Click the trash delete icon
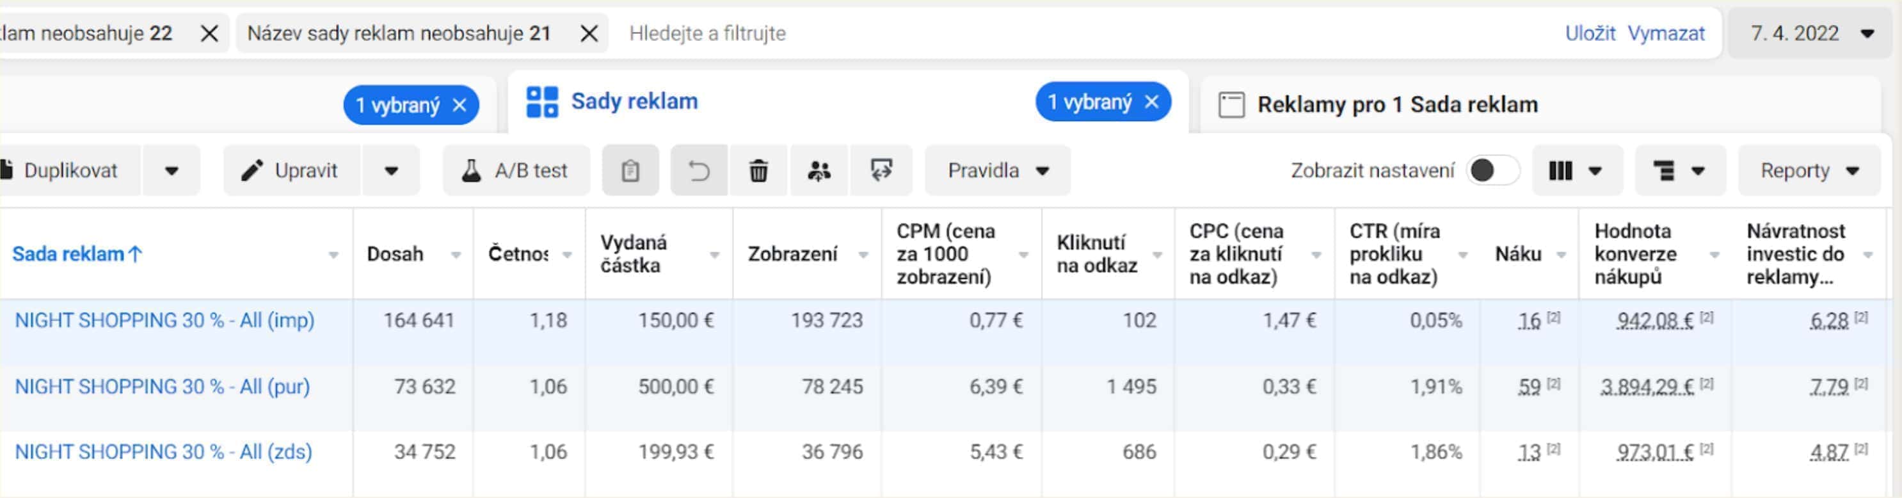This screenshot has height=498, width=1902. pos(758,171)
